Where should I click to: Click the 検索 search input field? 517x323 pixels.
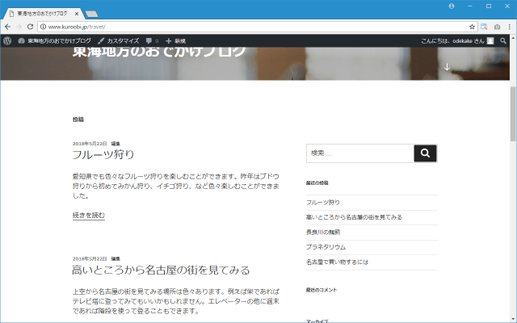point(360,153)
